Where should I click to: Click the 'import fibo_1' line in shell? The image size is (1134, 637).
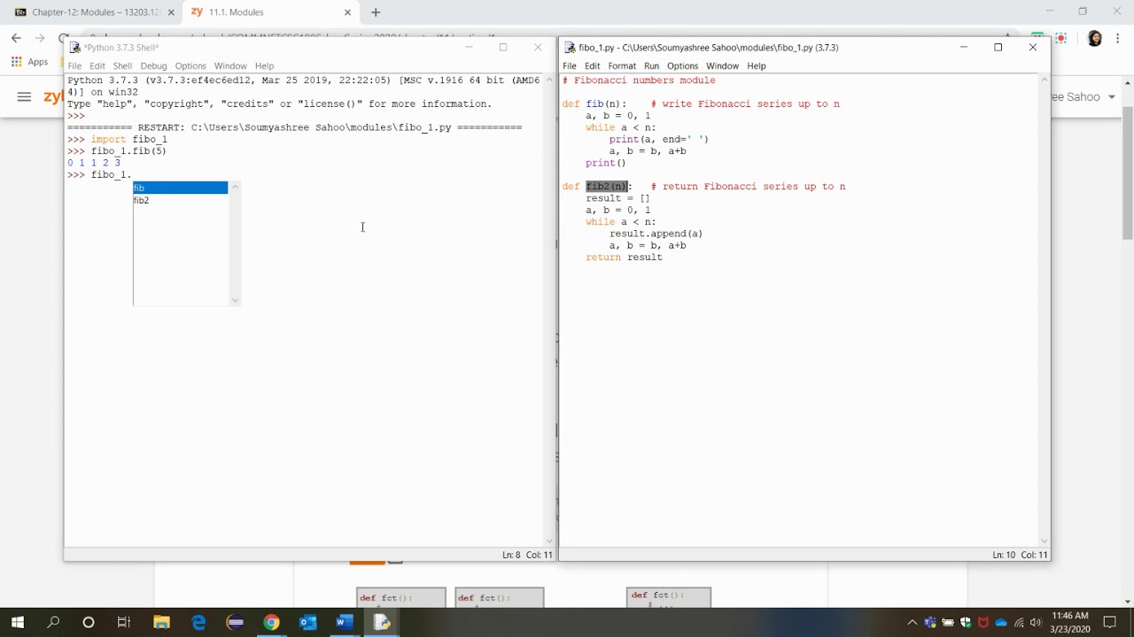tap(128, 140)
